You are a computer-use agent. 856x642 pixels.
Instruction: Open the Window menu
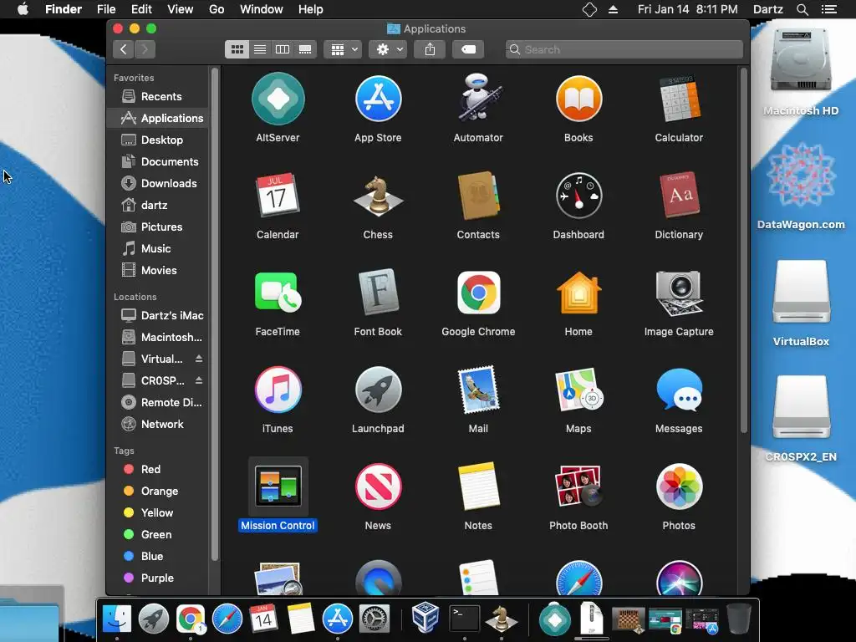(x=262, y=9)
